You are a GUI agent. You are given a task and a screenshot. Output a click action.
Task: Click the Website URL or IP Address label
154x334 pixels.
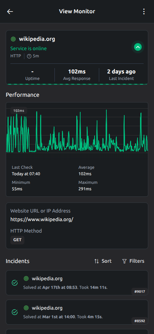click(40, 211)
